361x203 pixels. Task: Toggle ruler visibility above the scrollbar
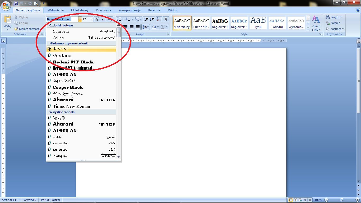[359, 41]
